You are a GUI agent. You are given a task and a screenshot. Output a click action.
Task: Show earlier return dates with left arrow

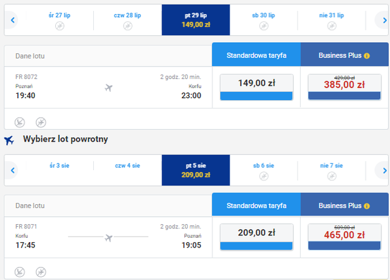point(12,170)
